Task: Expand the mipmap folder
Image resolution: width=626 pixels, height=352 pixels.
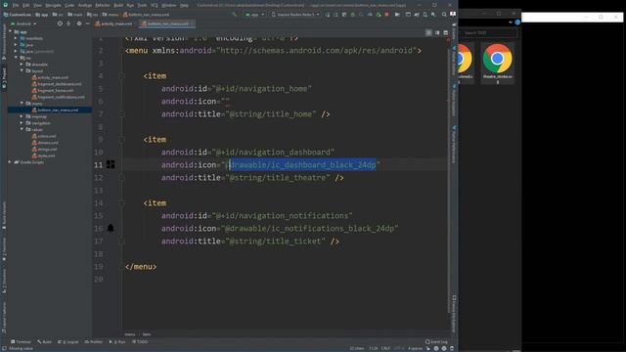Action: tap(22, 116)
